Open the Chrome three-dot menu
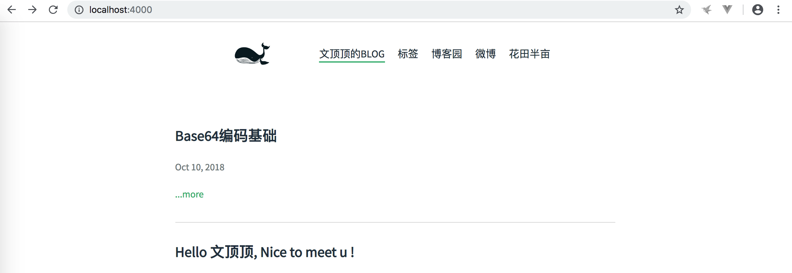The height and width of the screenshot is (273, 792). pos(778,10)
